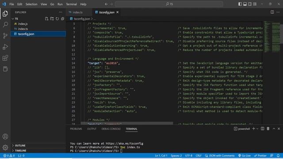Toggle secondary side bar layout button

click(x=250, y=4)
